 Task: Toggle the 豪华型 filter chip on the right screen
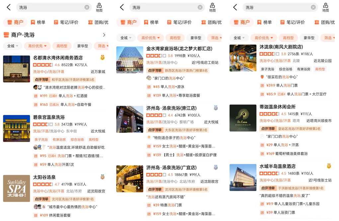tap(309, 38)
